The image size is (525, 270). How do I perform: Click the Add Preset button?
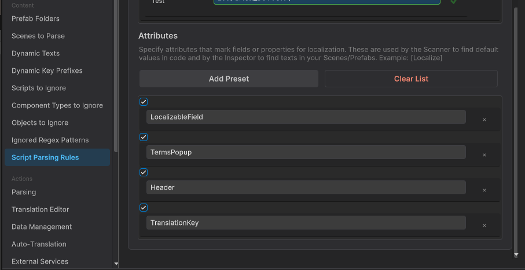tap(229, 79)
